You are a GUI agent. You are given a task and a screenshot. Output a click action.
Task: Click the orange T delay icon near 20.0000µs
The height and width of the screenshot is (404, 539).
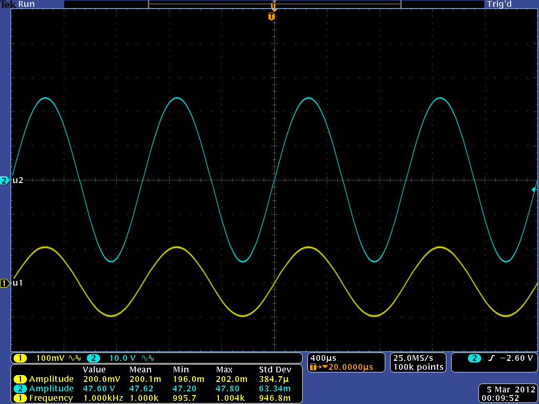coord(313,367)
